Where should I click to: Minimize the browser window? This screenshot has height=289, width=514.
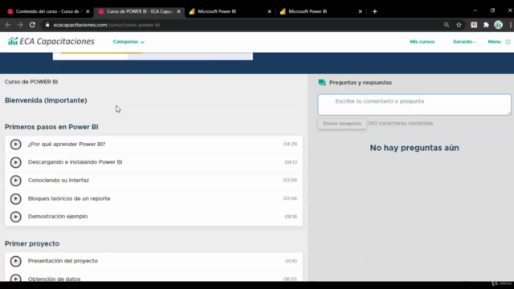coord(475,10)
